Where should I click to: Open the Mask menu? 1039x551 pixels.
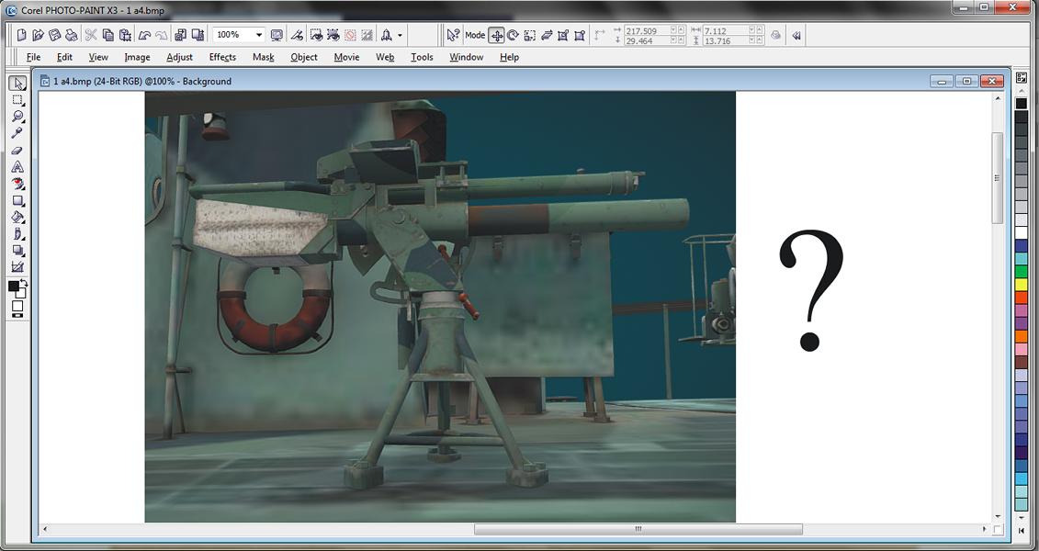pos(263,57)
